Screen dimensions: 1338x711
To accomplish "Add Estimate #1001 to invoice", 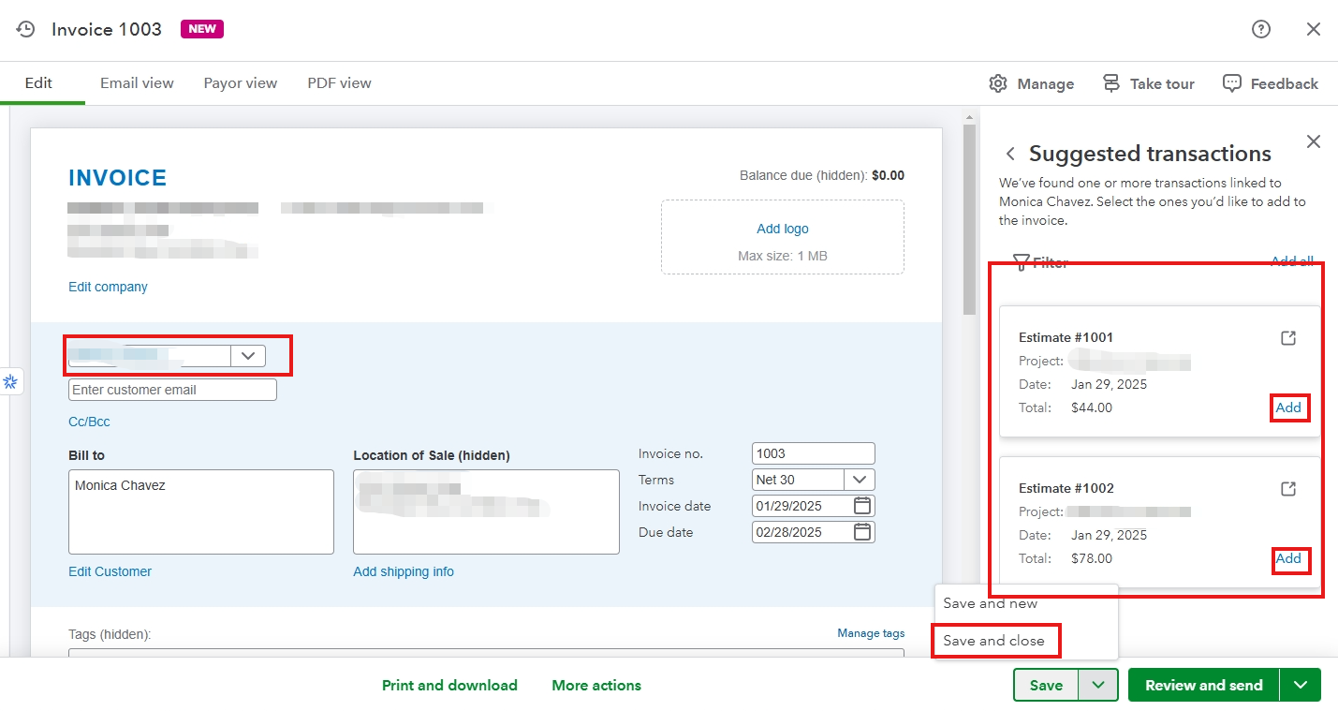I will (x=1288, y=407).
